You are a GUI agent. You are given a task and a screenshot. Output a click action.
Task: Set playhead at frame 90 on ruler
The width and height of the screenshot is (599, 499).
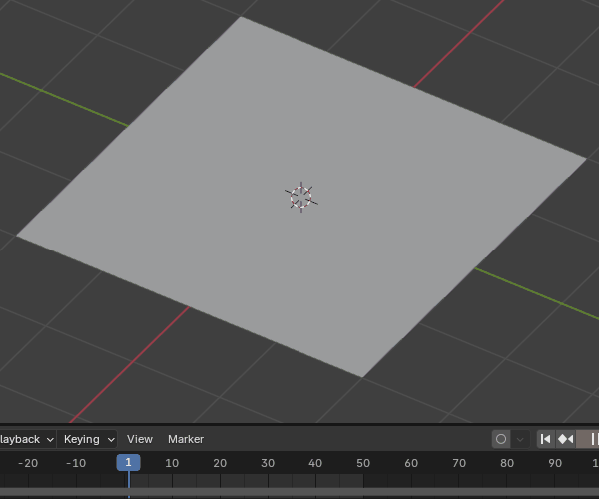point(555,463)
